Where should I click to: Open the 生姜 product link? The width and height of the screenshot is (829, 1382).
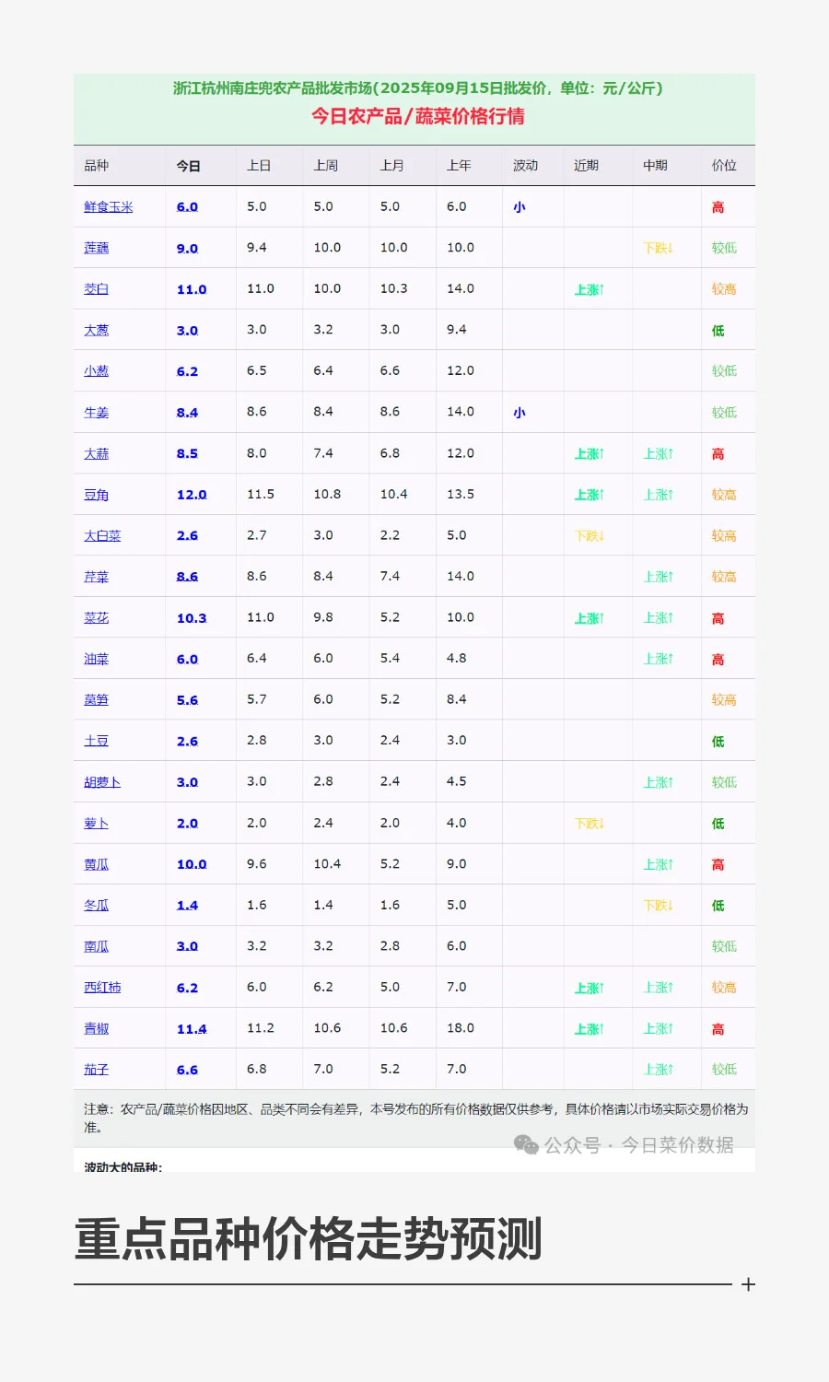97,413
